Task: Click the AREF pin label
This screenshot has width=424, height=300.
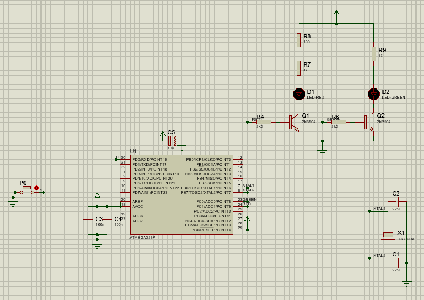Action: pos(137,202)
